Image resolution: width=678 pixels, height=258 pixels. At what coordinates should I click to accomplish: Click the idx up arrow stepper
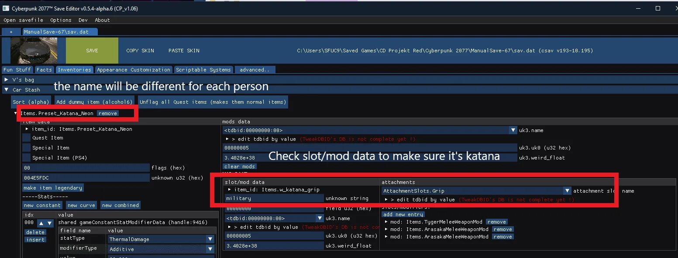pyautogui.click(x=41, y=223)
